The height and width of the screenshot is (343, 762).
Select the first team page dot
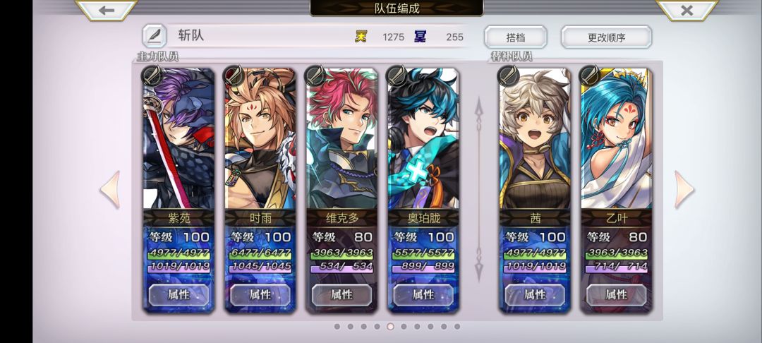click(x=337, y=327)
